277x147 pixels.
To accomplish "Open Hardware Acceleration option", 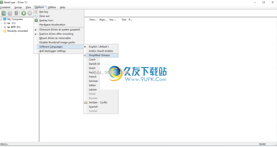I will click(x=59, y=25).
